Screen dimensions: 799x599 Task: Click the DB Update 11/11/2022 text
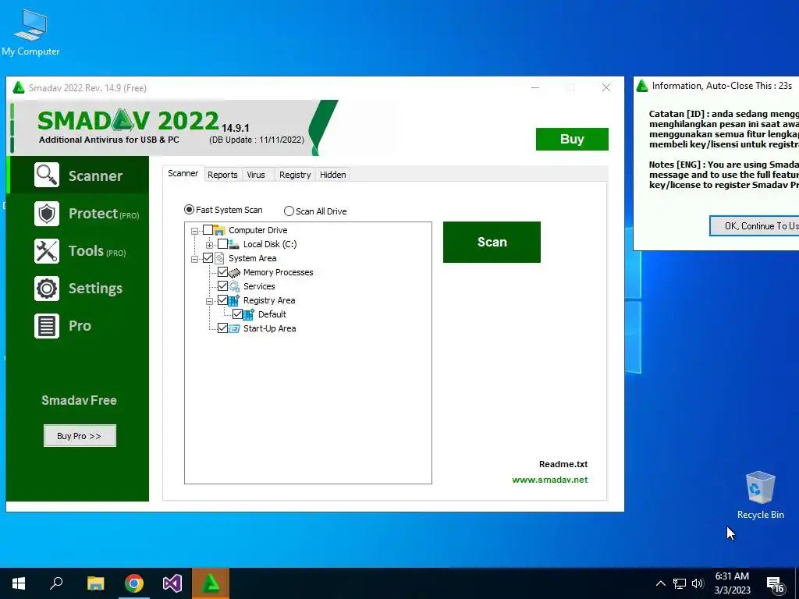[257, 140]
